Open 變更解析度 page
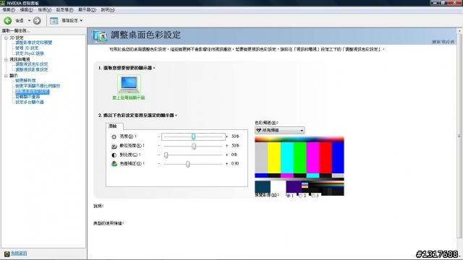 click(x=25, y=80)
